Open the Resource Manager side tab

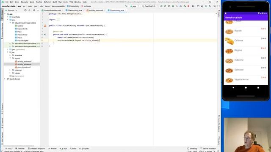[2, 31]
